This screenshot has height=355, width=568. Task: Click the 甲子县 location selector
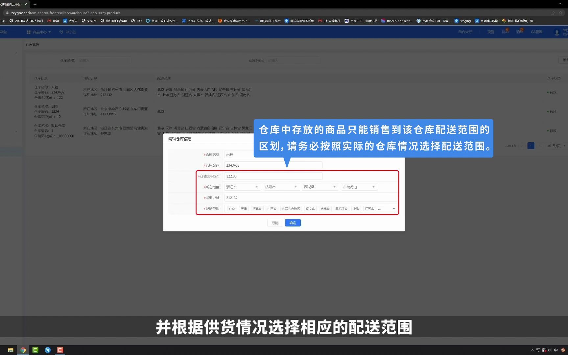(68, 32)
